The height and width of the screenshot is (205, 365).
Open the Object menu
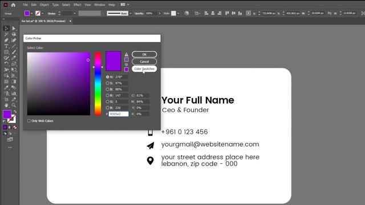[44, 5]
